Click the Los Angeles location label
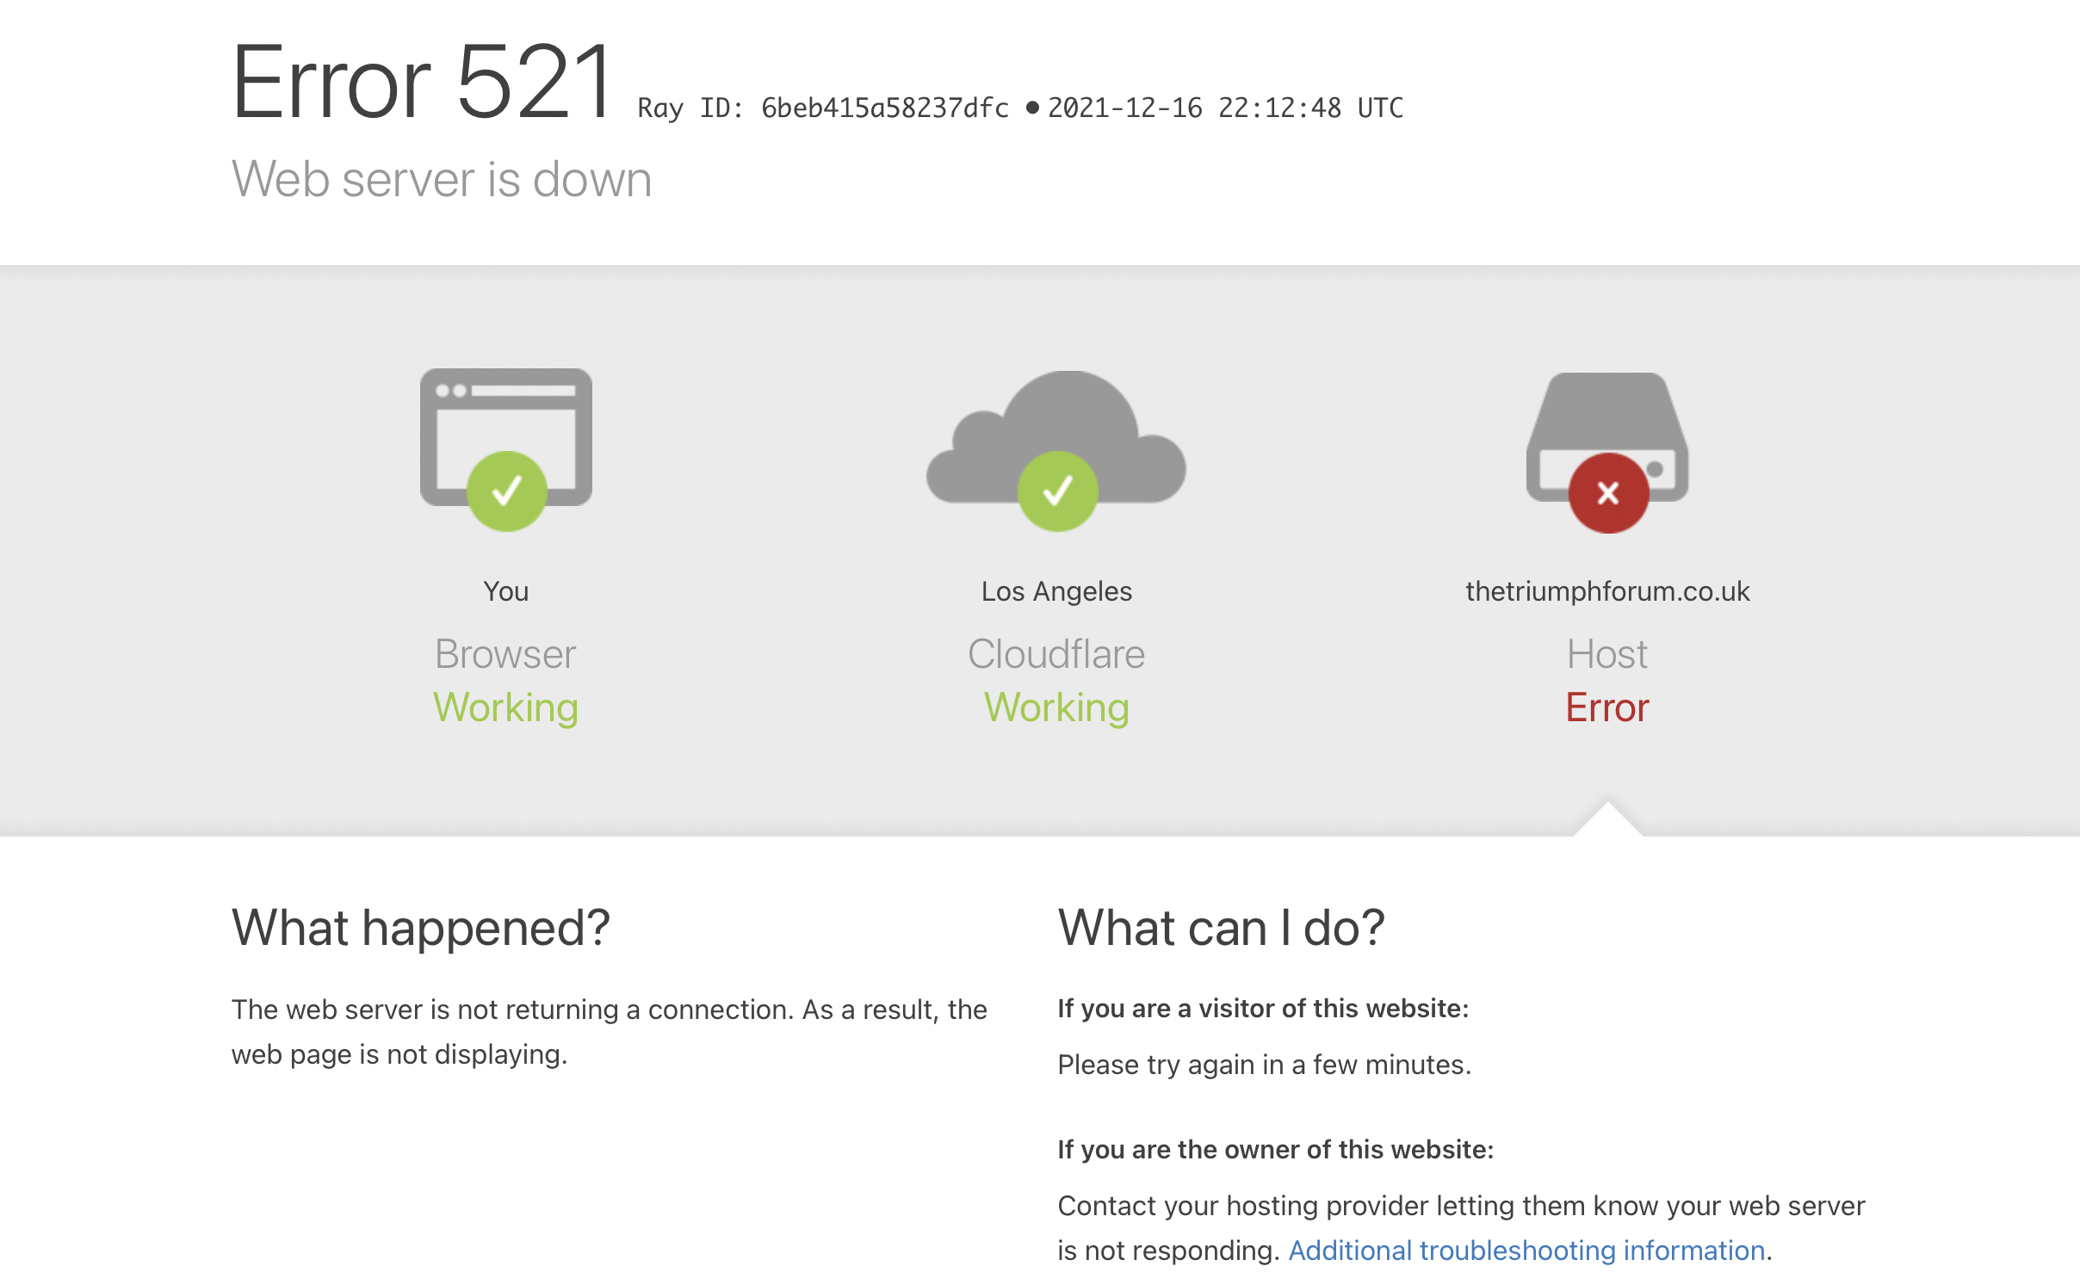The image size is (2080, 1272). point(1056,591)
